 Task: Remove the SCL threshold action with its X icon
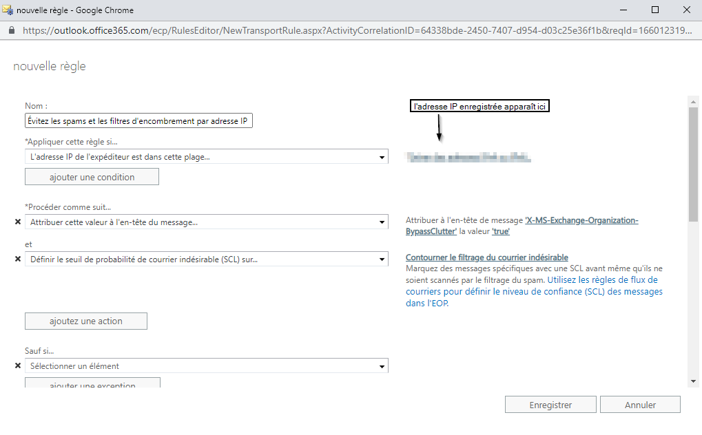(18, 259)
